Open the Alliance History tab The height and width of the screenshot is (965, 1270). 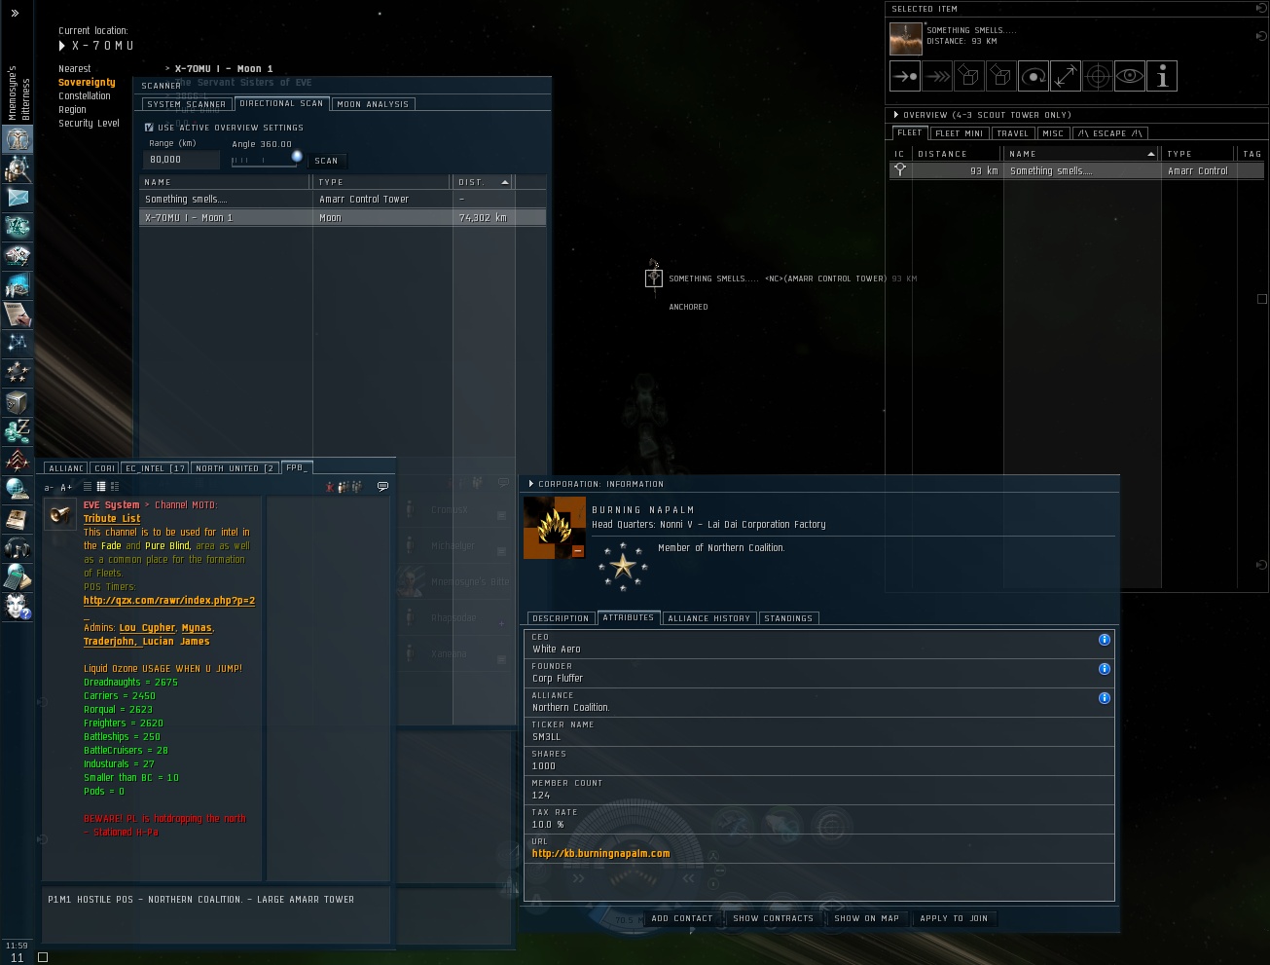[709, 618]
